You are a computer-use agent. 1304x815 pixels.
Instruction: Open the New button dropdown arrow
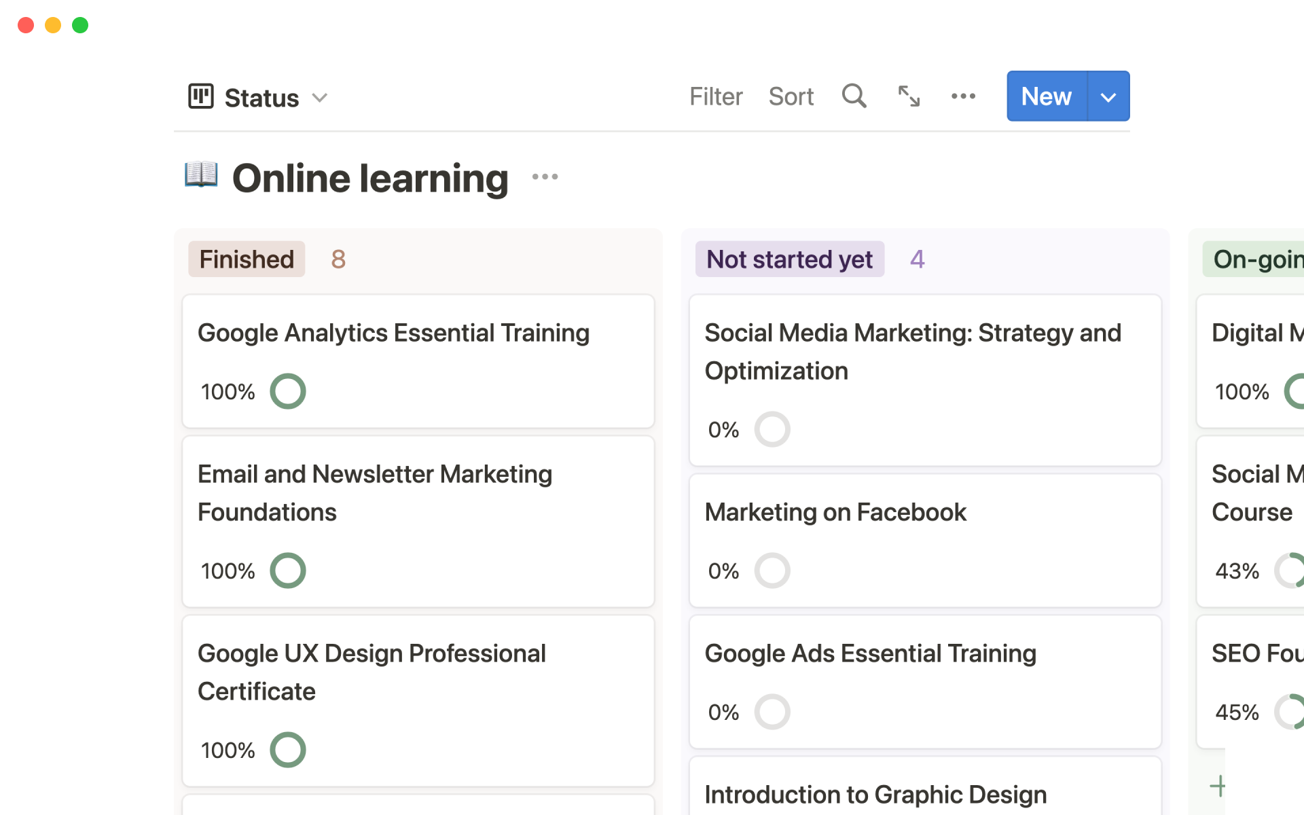1108,96
